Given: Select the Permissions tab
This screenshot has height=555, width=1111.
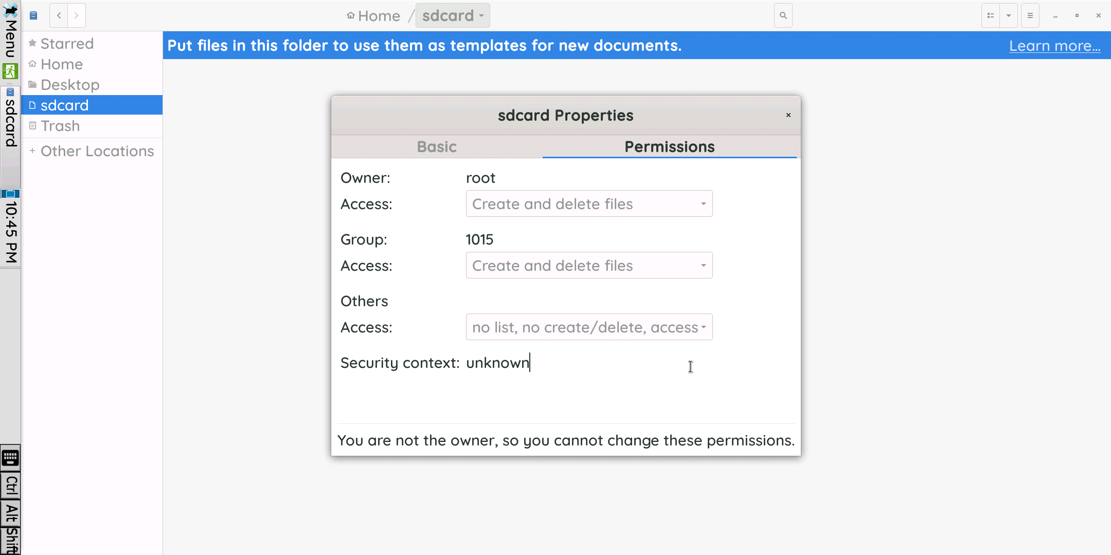Looking at the screenshot, I should 669,147.
